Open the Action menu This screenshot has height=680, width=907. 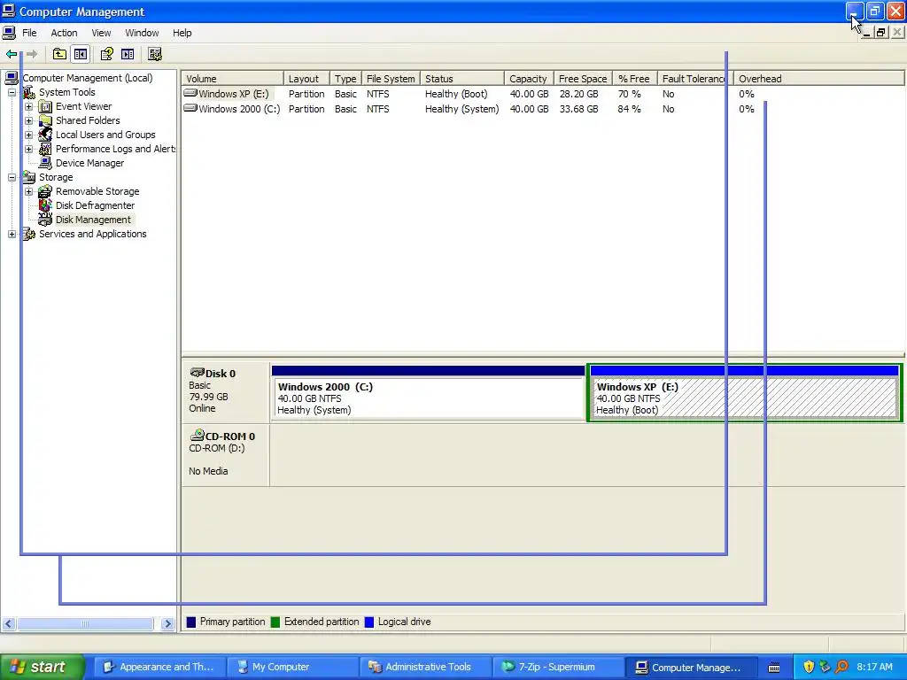click(x=64, y=33)
